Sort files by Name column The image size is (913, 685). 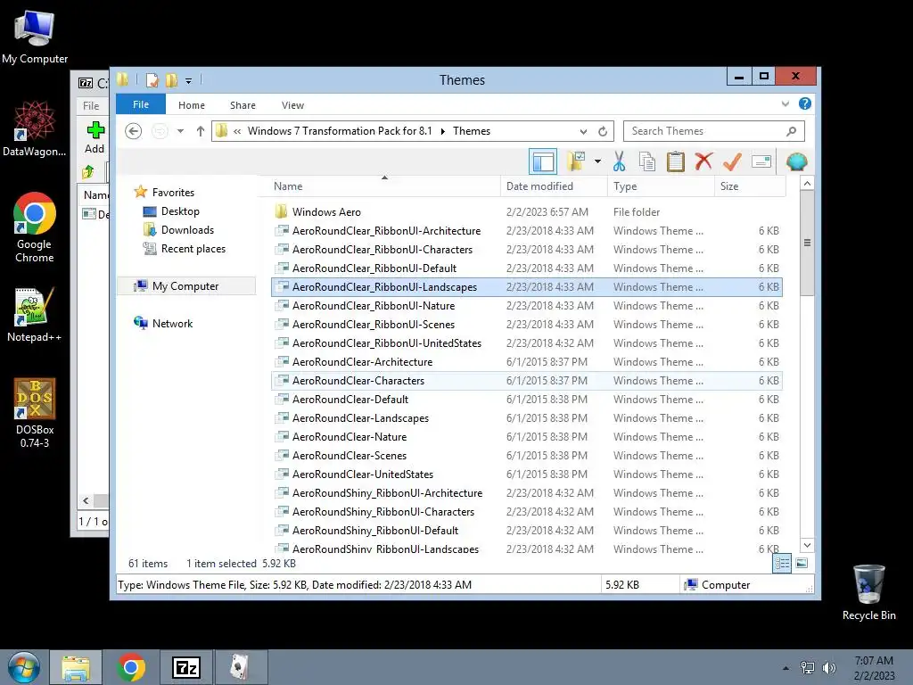(x=384, y=186)
